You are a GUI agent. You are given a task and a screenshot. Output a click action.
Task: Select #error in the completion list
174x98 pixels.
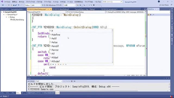pos(81,50)
